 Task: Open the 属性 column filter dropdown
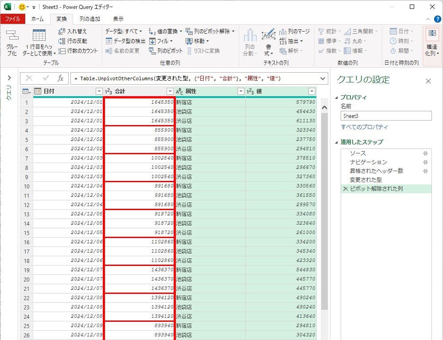coord(241,91)
